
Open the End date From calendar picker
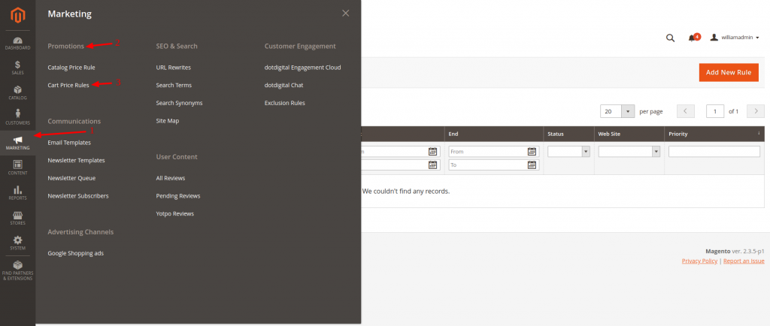[x=532, y=151]
